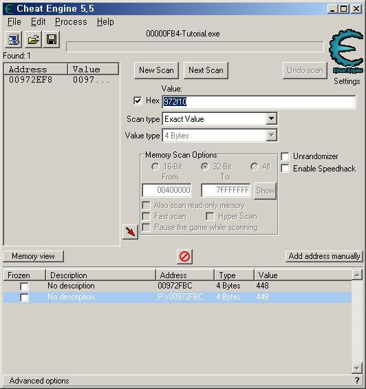Freeze the P->00972FBC pointer row

(x=24, y=297)
